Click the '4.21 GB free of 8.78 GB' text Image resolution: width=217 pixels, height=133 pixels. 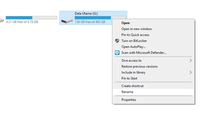point(22,22)
